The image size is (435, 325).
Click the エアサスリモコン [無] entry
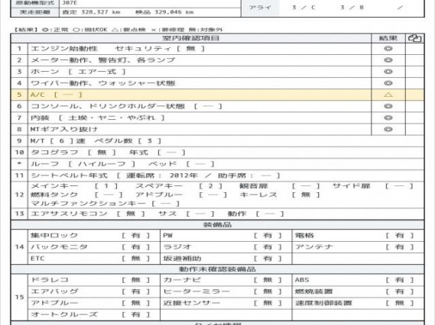pos(88,214)
